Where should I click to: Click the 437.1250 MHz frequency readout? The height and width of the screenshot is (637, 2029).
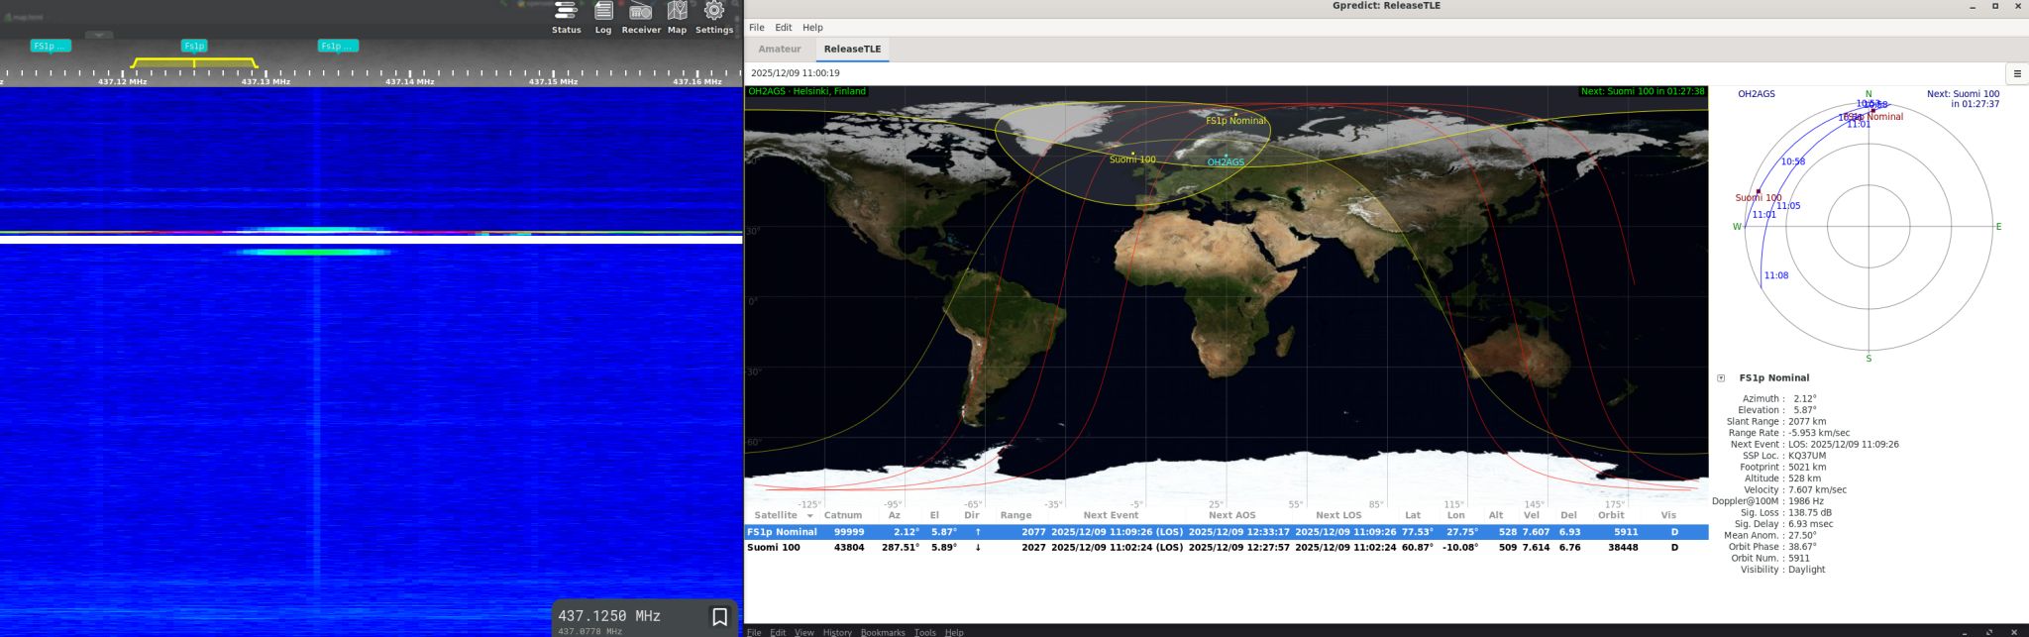pyautogui.click(x=609, y=615)
